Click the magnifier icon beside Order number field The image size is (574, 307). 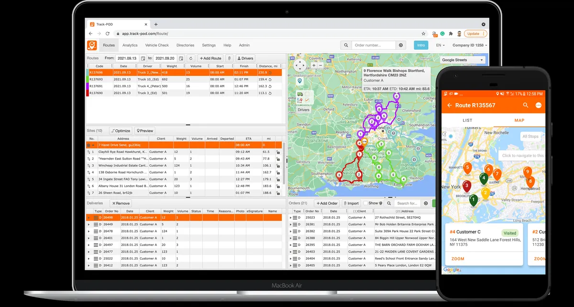pos(346,45)
